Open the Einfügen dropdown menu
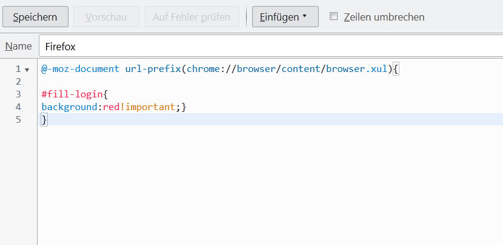Screen dimensions: 503x245 [285, 17]
